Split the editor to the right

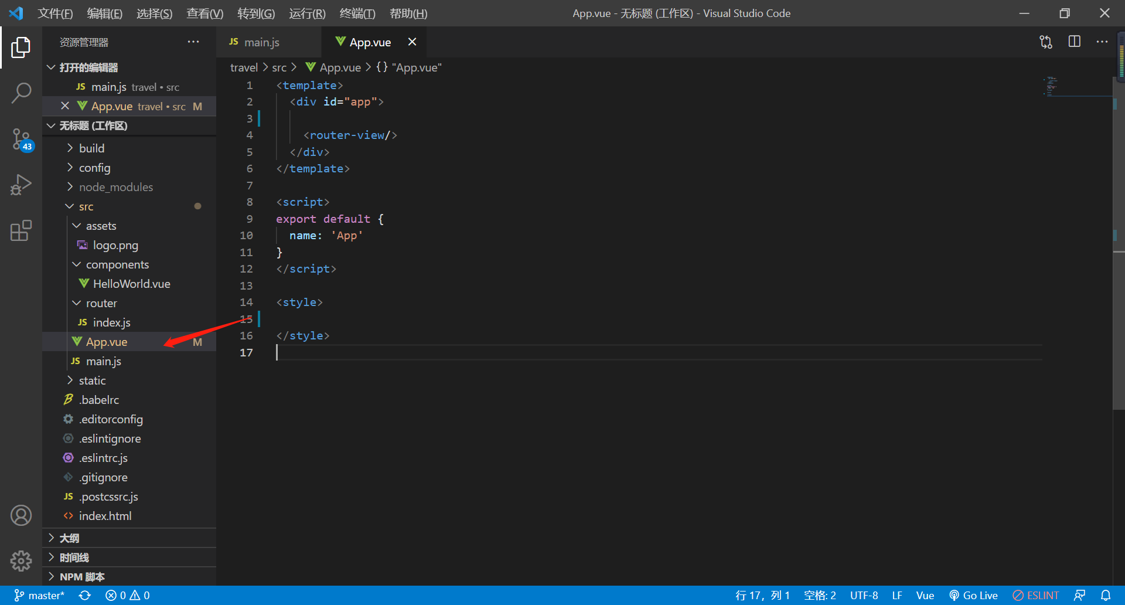(1075, 42)
